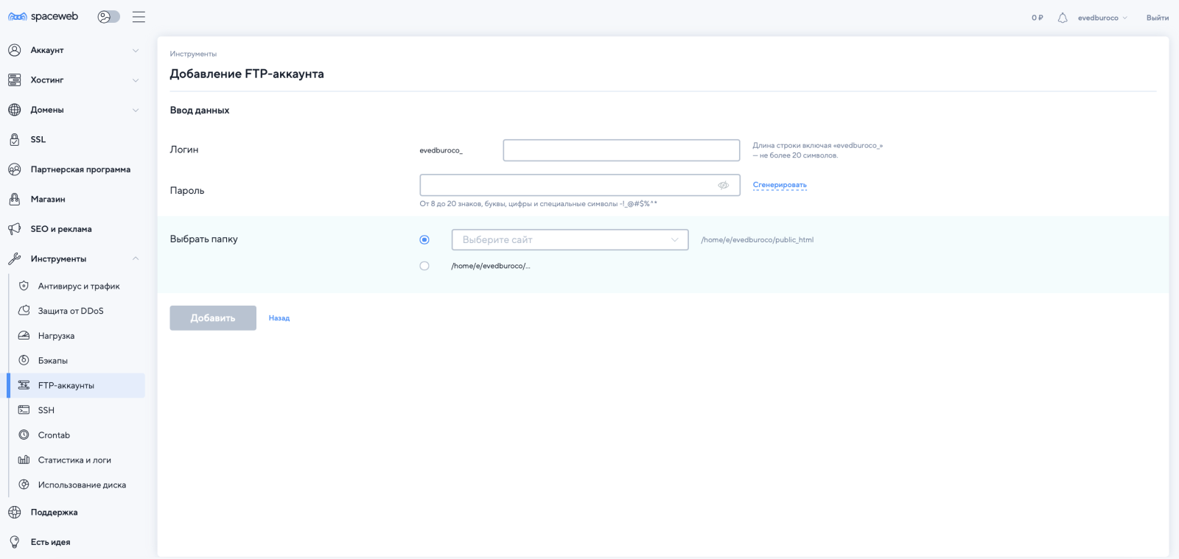Expand the Домены menu chevron
The width and height of the screenshot is (1179, 559).
[x=136, y=110]
